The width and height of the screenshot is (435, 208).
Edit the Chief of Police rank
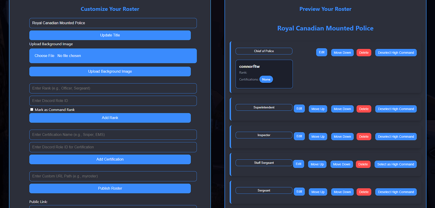coord(321,52)
